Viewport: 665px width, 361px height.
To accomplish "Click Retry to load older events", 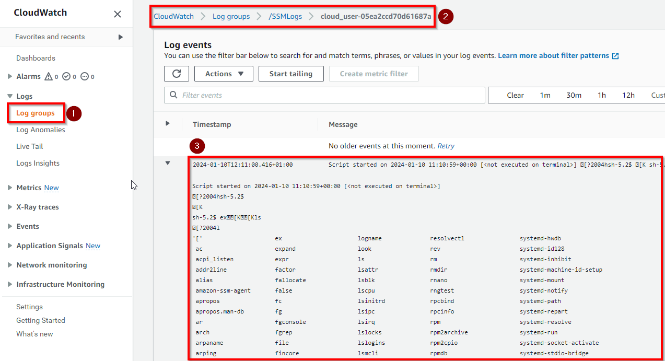I will pos(446,146).
